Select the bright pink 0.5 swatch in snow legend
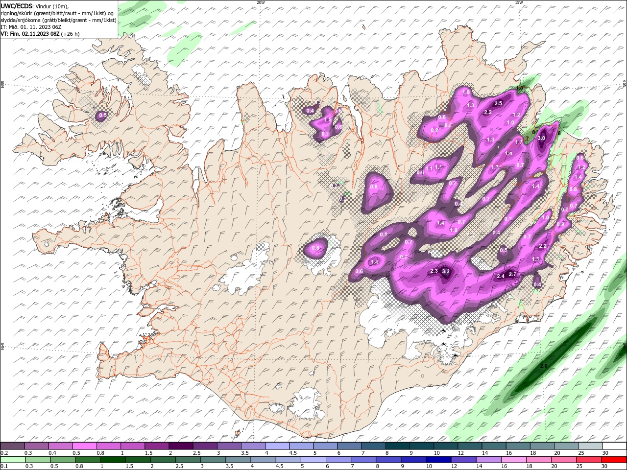627x470 pixels. [84, 446]
